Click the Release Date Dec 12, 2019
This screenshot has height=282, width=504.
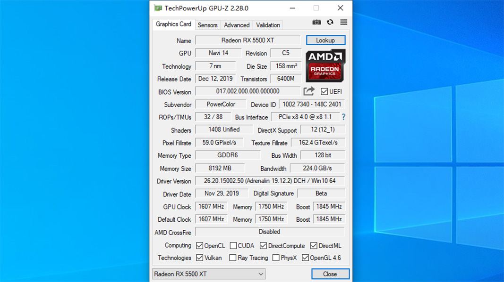[215, 79]
